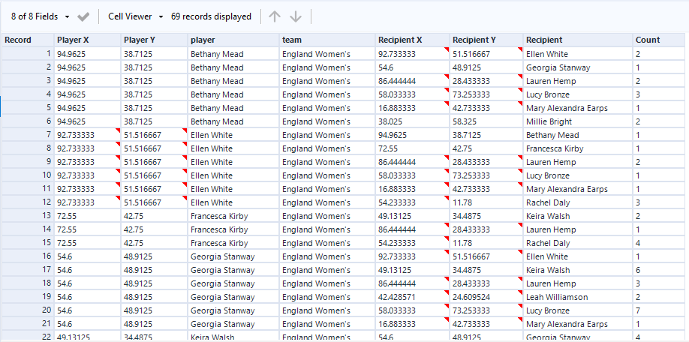
Task: Click the Count column header
Action: click(659, 40)
